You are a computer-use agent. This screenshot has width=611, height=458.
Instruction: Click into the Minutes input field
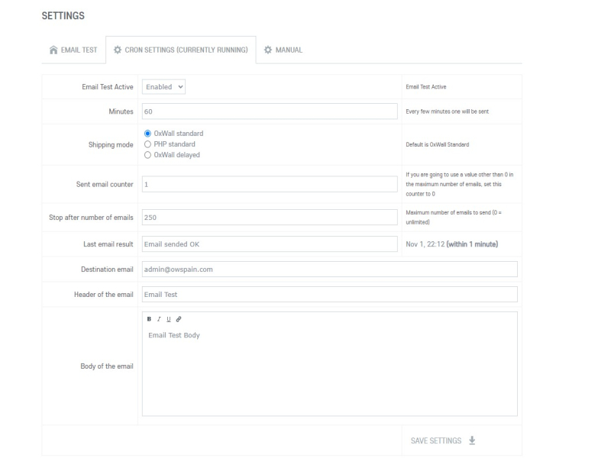pos(270,111)
